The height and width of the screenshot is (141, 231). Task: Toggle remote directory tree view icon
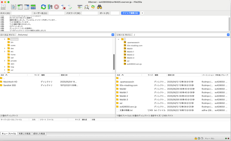click(27, 7)
